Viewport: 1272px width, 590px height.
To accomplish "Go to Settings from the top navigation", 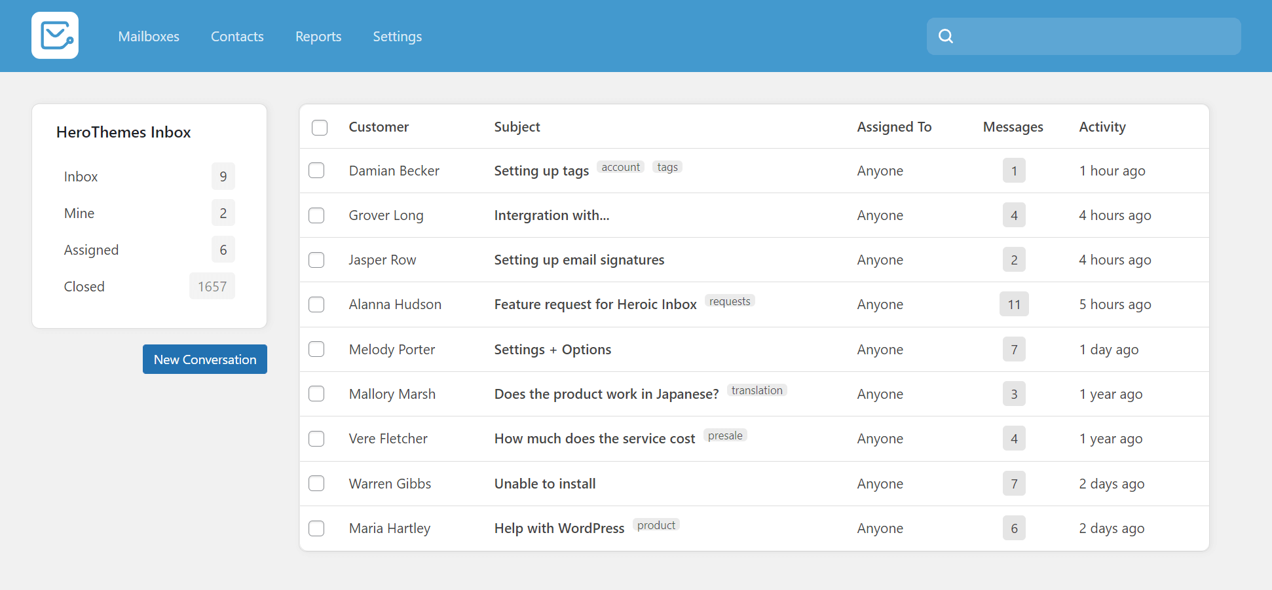I will coord(396,36).
